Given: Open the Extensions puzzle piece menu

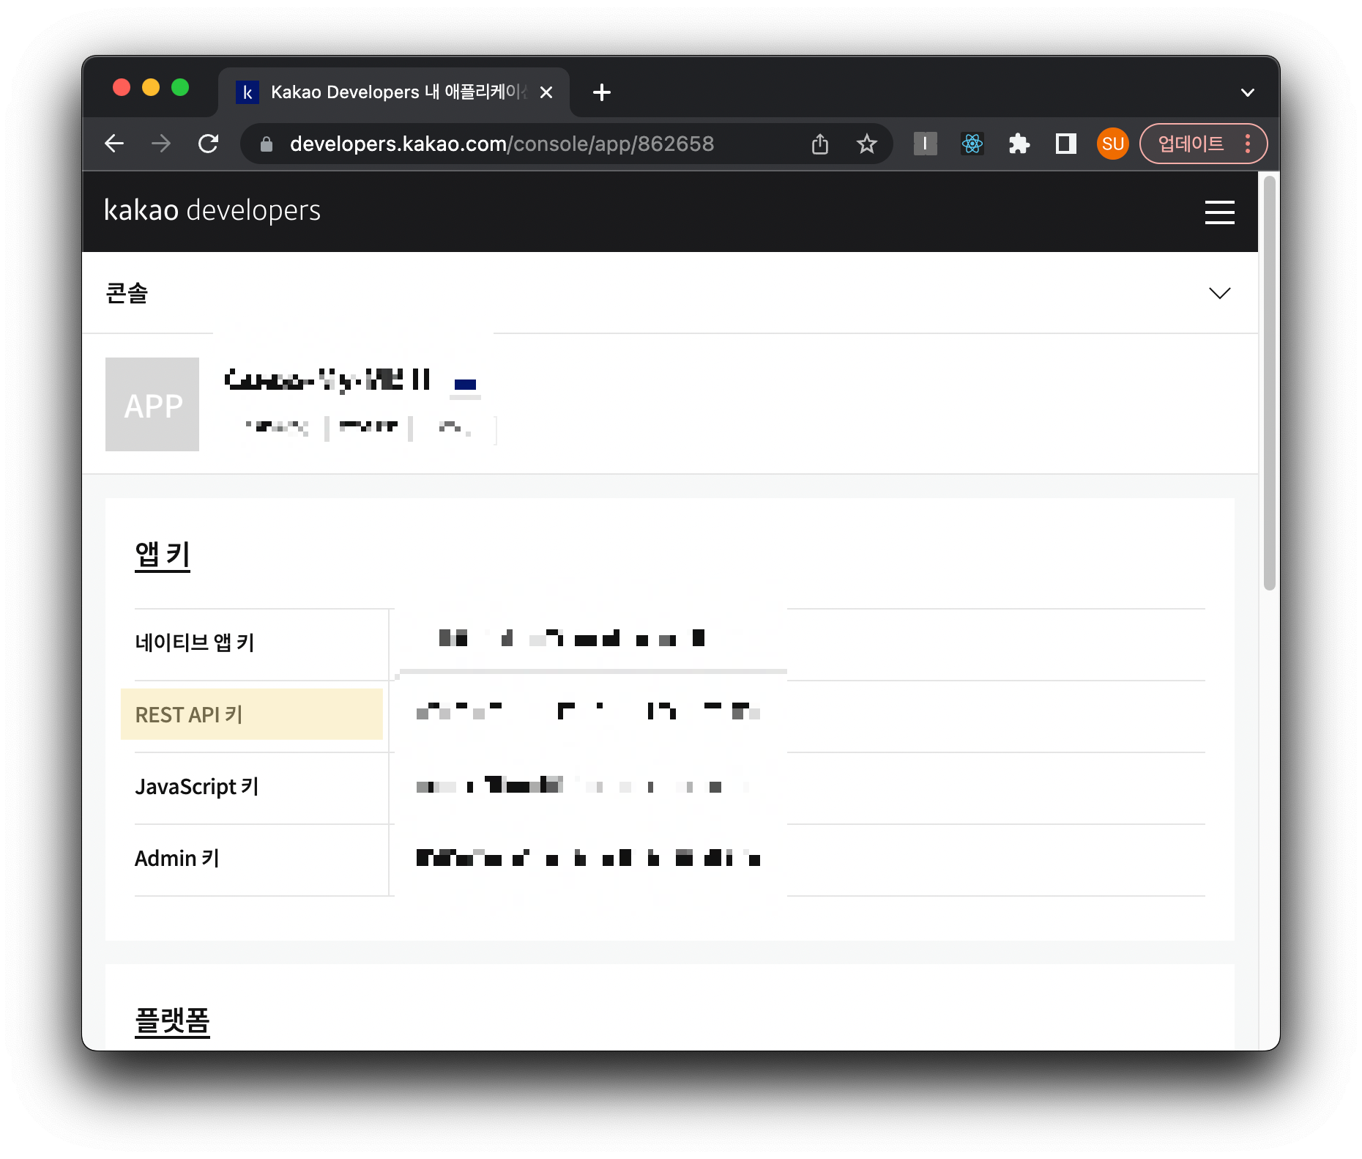Looking at the screenshot, I should click(x=1019, y=144).
